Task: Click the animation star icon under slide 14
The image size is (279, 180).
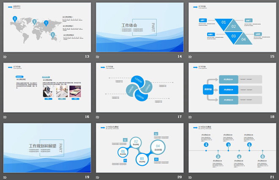Action: [98, 57]
